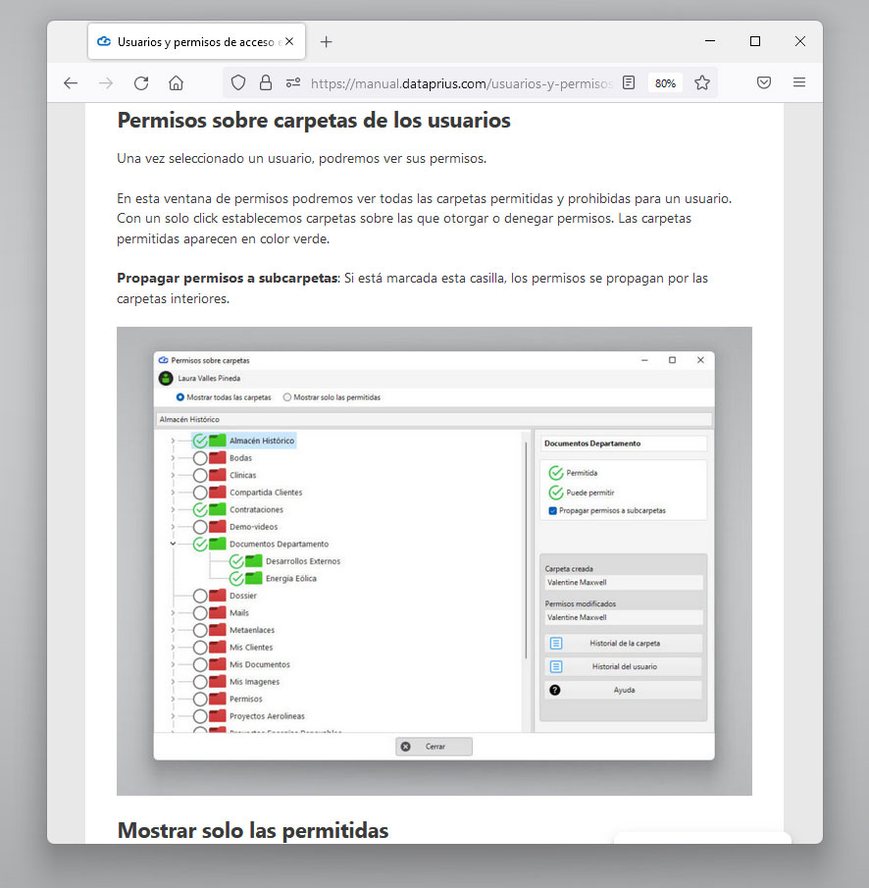869x888 pixels.
Task: Select the Compartida Clientes tree item
Action: click(266, 493)
